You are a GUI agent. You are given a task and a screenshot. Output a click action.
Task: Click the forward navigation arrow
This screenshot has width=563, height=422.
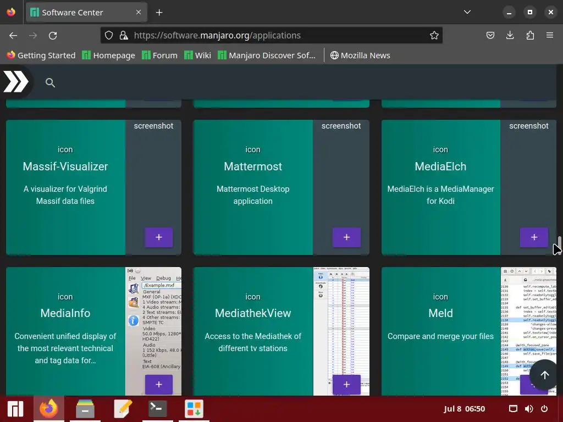pyautogui.click(x=33, y=35)
